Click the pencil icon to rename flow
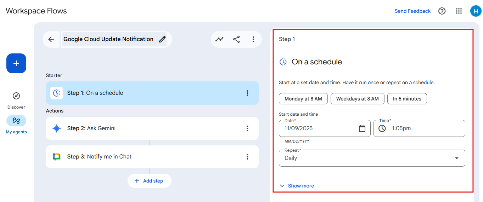This screenshot has height=202, width=483. point(162,39)
